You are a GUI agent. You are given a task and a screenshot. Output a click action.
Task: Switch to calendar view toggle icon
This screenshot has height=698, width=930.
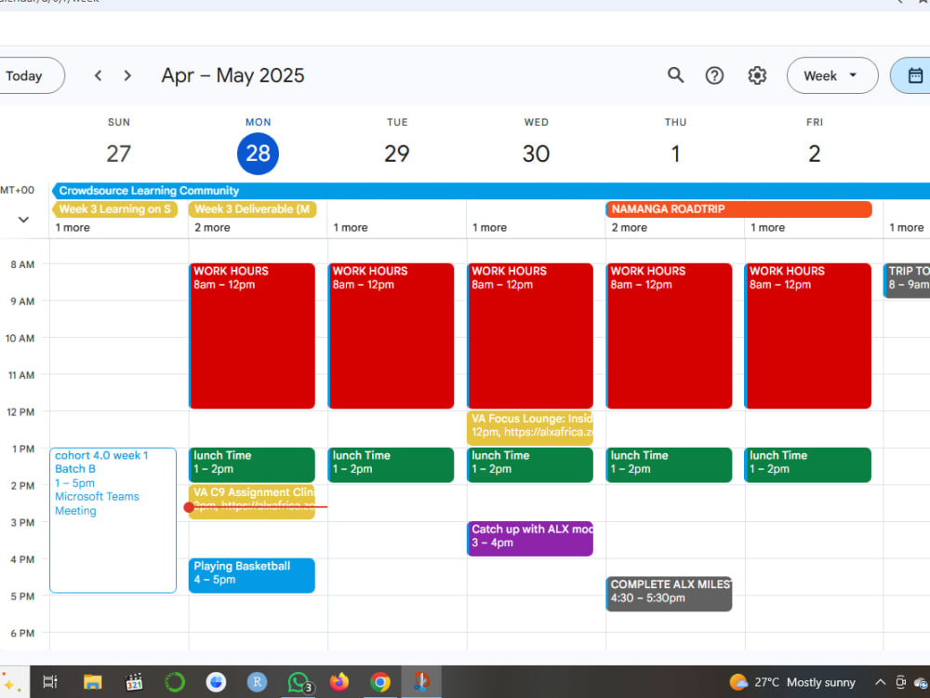tap(915, 75)
